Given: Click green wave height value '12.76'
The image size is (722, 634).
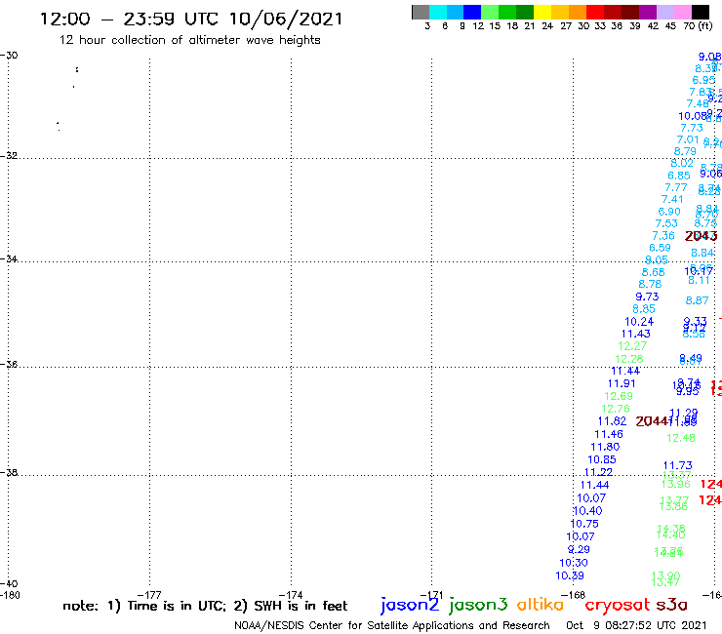Looking at the screenshot, I should click(616, 409).
